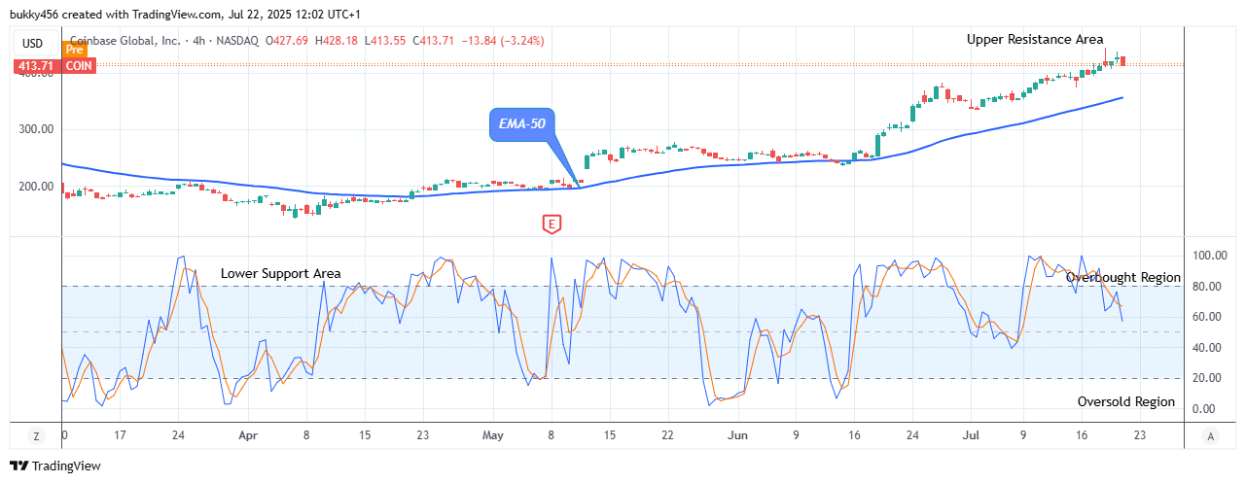
Task: Click the 100.00 stochastic axis label
Action: tap(1211, 256)
